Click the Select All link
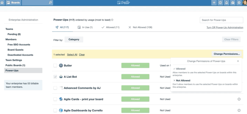 click(x=72, y=55)
